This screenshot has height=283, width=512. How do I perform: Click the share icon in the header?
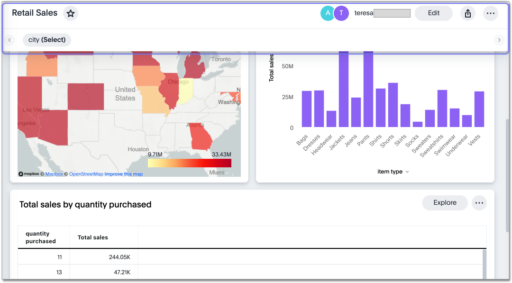coord(467,13)
